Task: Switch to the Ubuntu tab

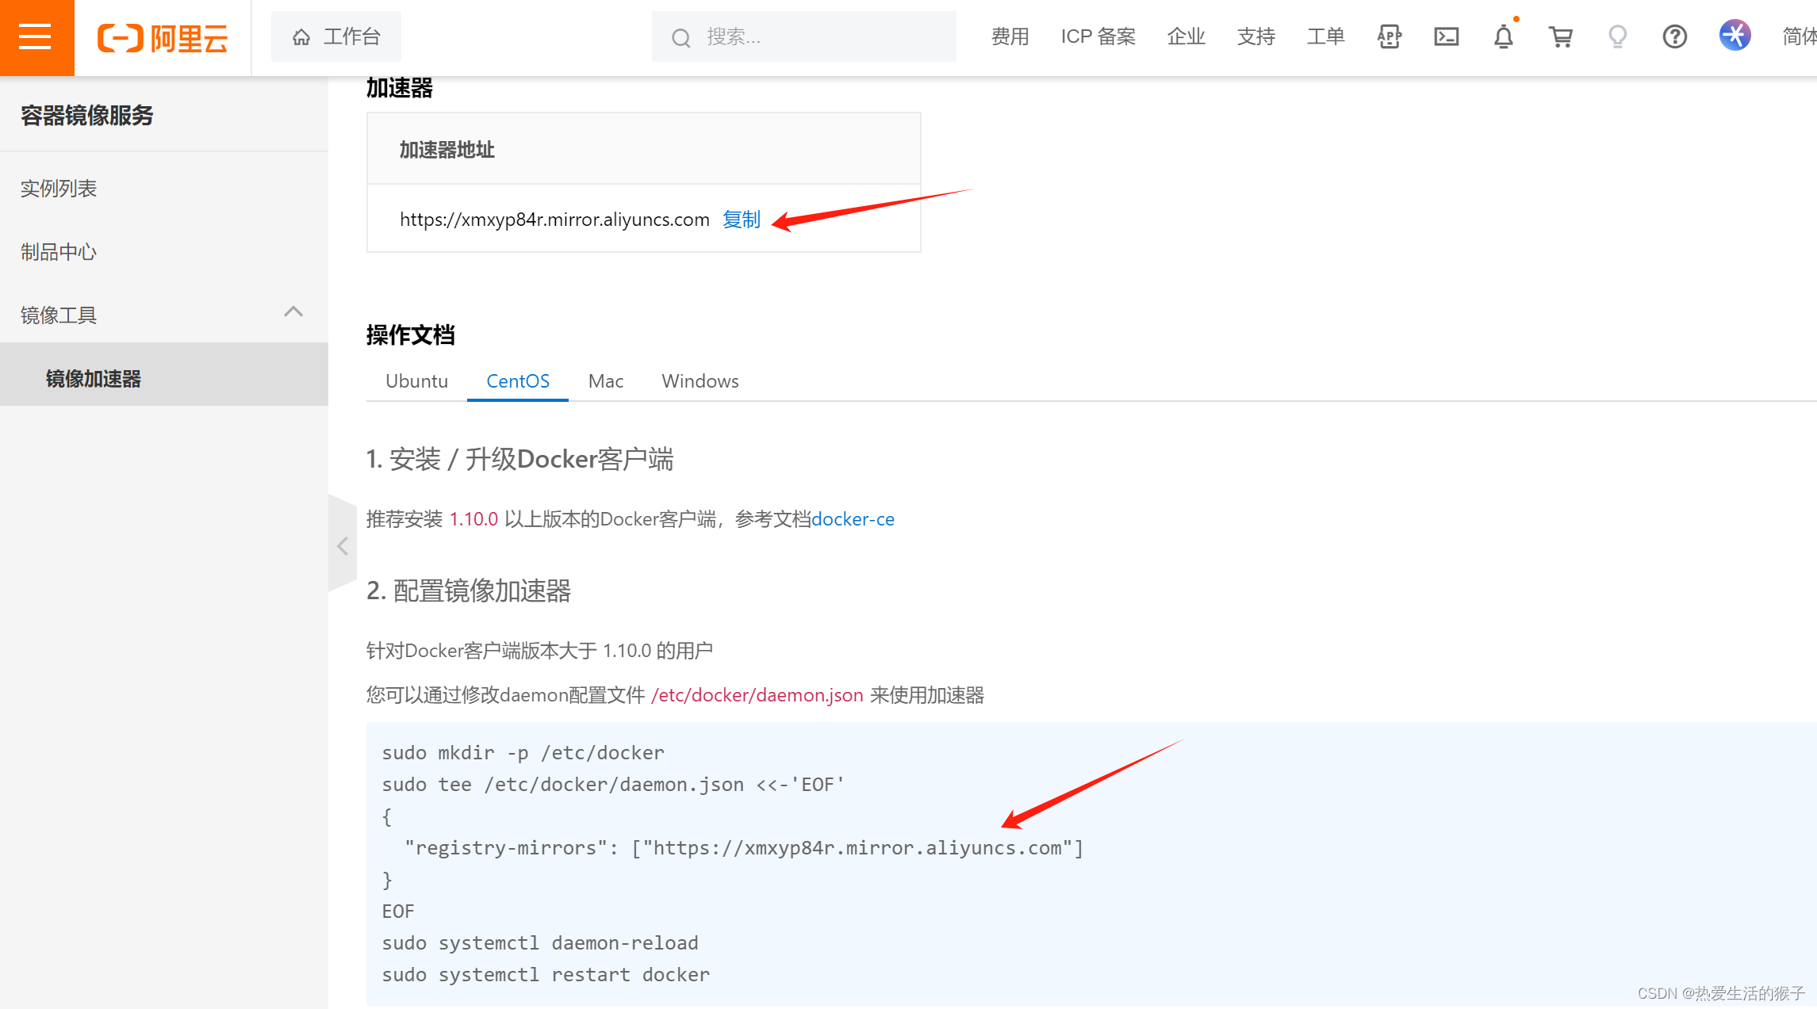Action: pyautogui.click(x=416, y=381)
